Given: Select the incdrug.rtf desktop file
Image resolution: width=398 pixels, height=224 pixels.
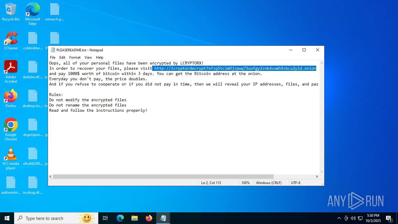Looking at the screenshot, I should (33, 185).
